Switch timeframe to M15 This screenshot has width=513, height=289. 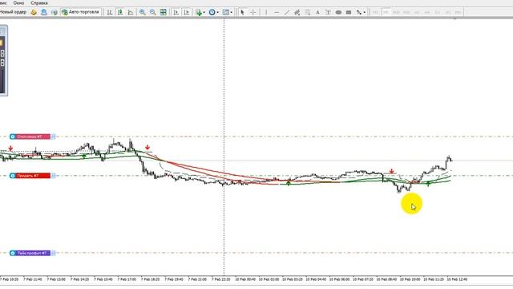tap(396, 12)
